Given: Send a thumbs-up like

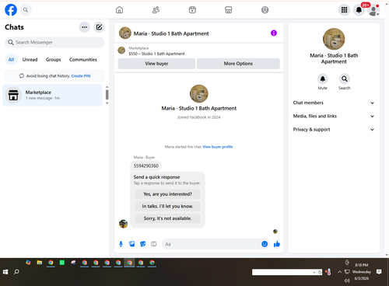Looking at the screenshot, I should pos(277,244).
